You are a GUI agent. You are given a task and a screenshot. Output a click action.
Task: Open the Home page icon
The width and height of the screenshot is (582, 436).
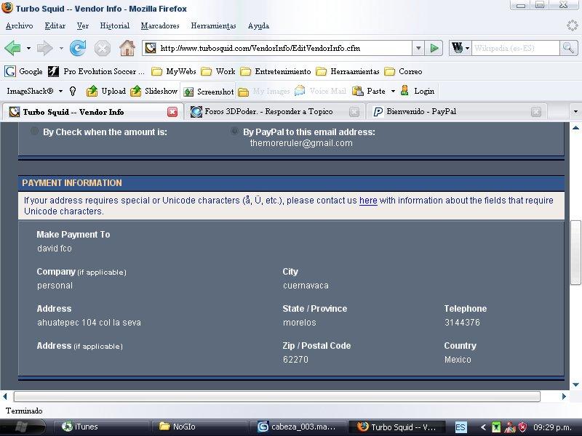click(127, 48)
